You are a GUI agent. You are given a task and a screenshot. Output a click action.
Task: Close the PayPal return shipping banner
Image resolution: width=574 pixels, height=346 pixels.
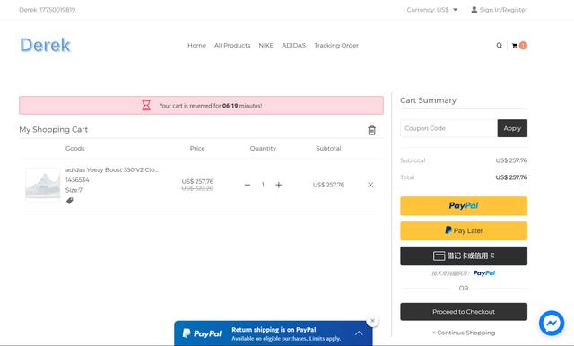(372, 321)
